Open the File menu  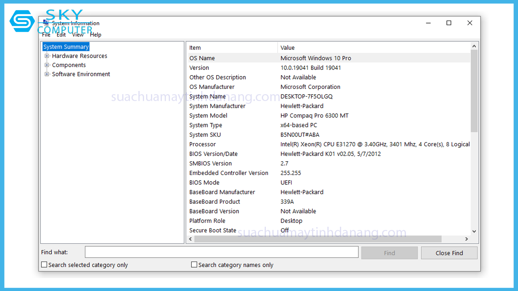point(46,35)
